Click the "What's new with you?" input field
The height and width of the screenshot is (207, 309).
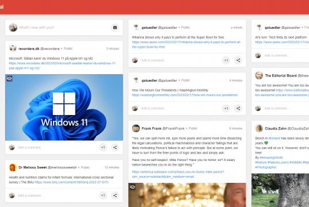[64, 28]
